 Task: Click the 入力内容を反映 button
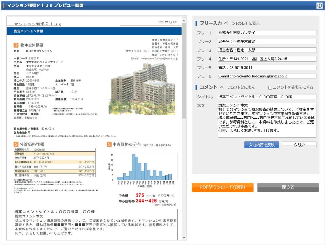[x=262, y=145]
